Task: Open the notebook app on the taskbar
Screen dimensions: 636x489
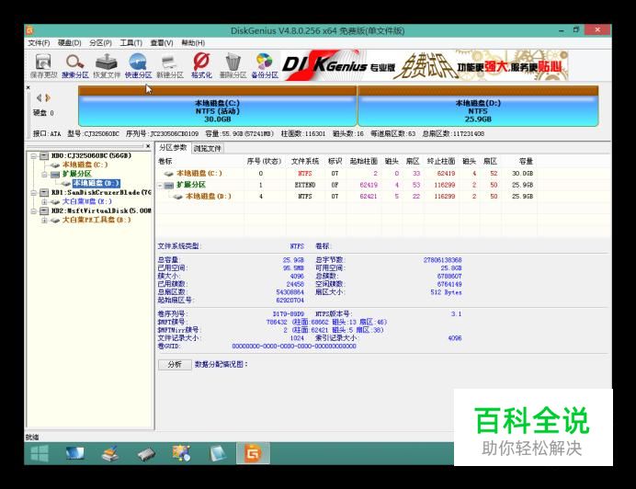Action: click(218, 453)
